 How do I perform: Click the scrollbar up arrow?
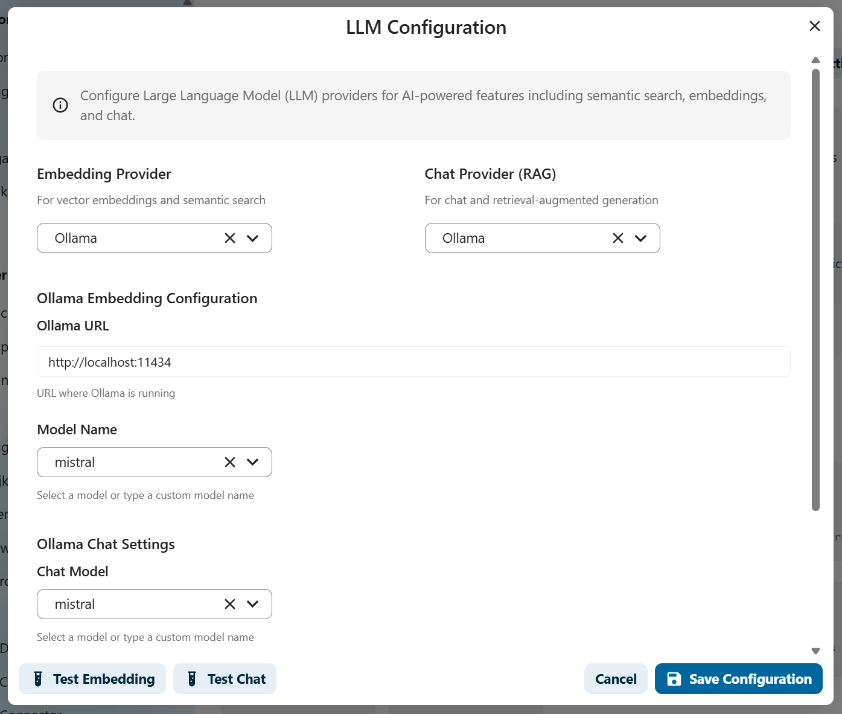coord(816,60)
